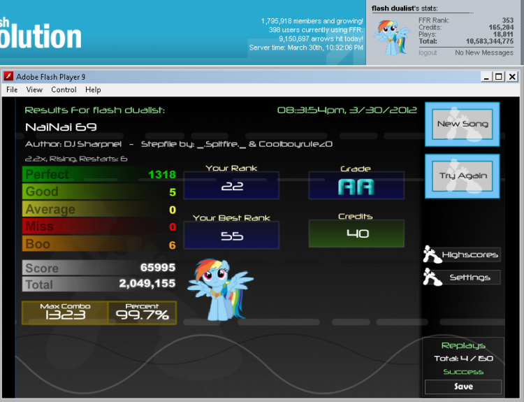The image size is (524, 402).
Task: Click the 2.2x, Rising, Restarts: 6 line
Action: pyautogui.click(x=76, y=159)
